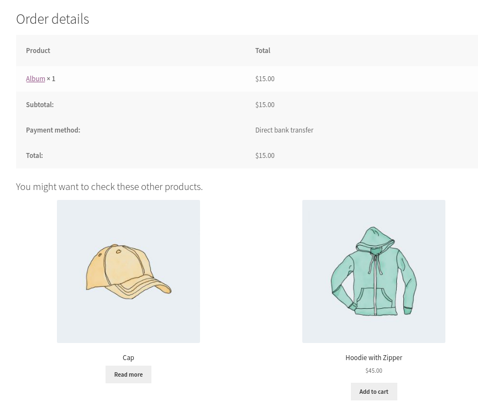Click the Payment method label

point(53,130)
